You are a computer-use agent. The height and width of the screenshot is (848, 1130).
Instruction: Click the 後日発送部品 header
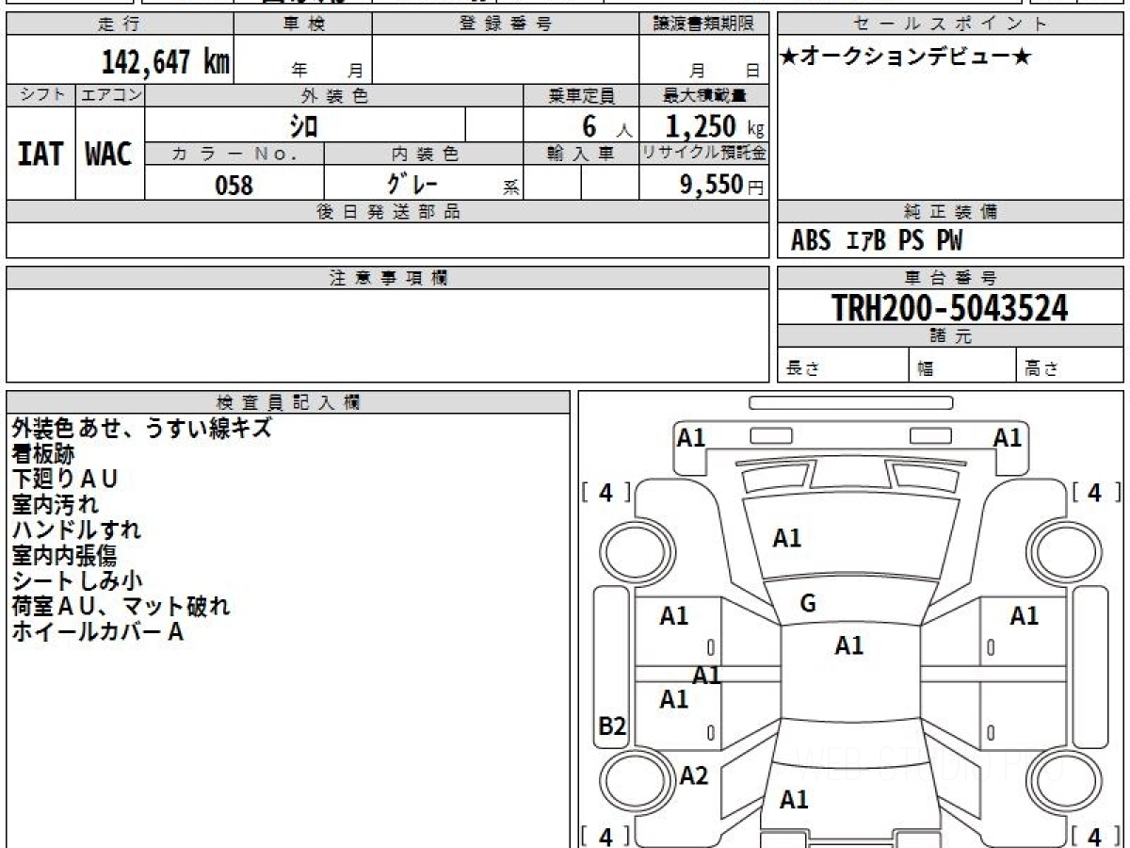click(x=388, y=212)
